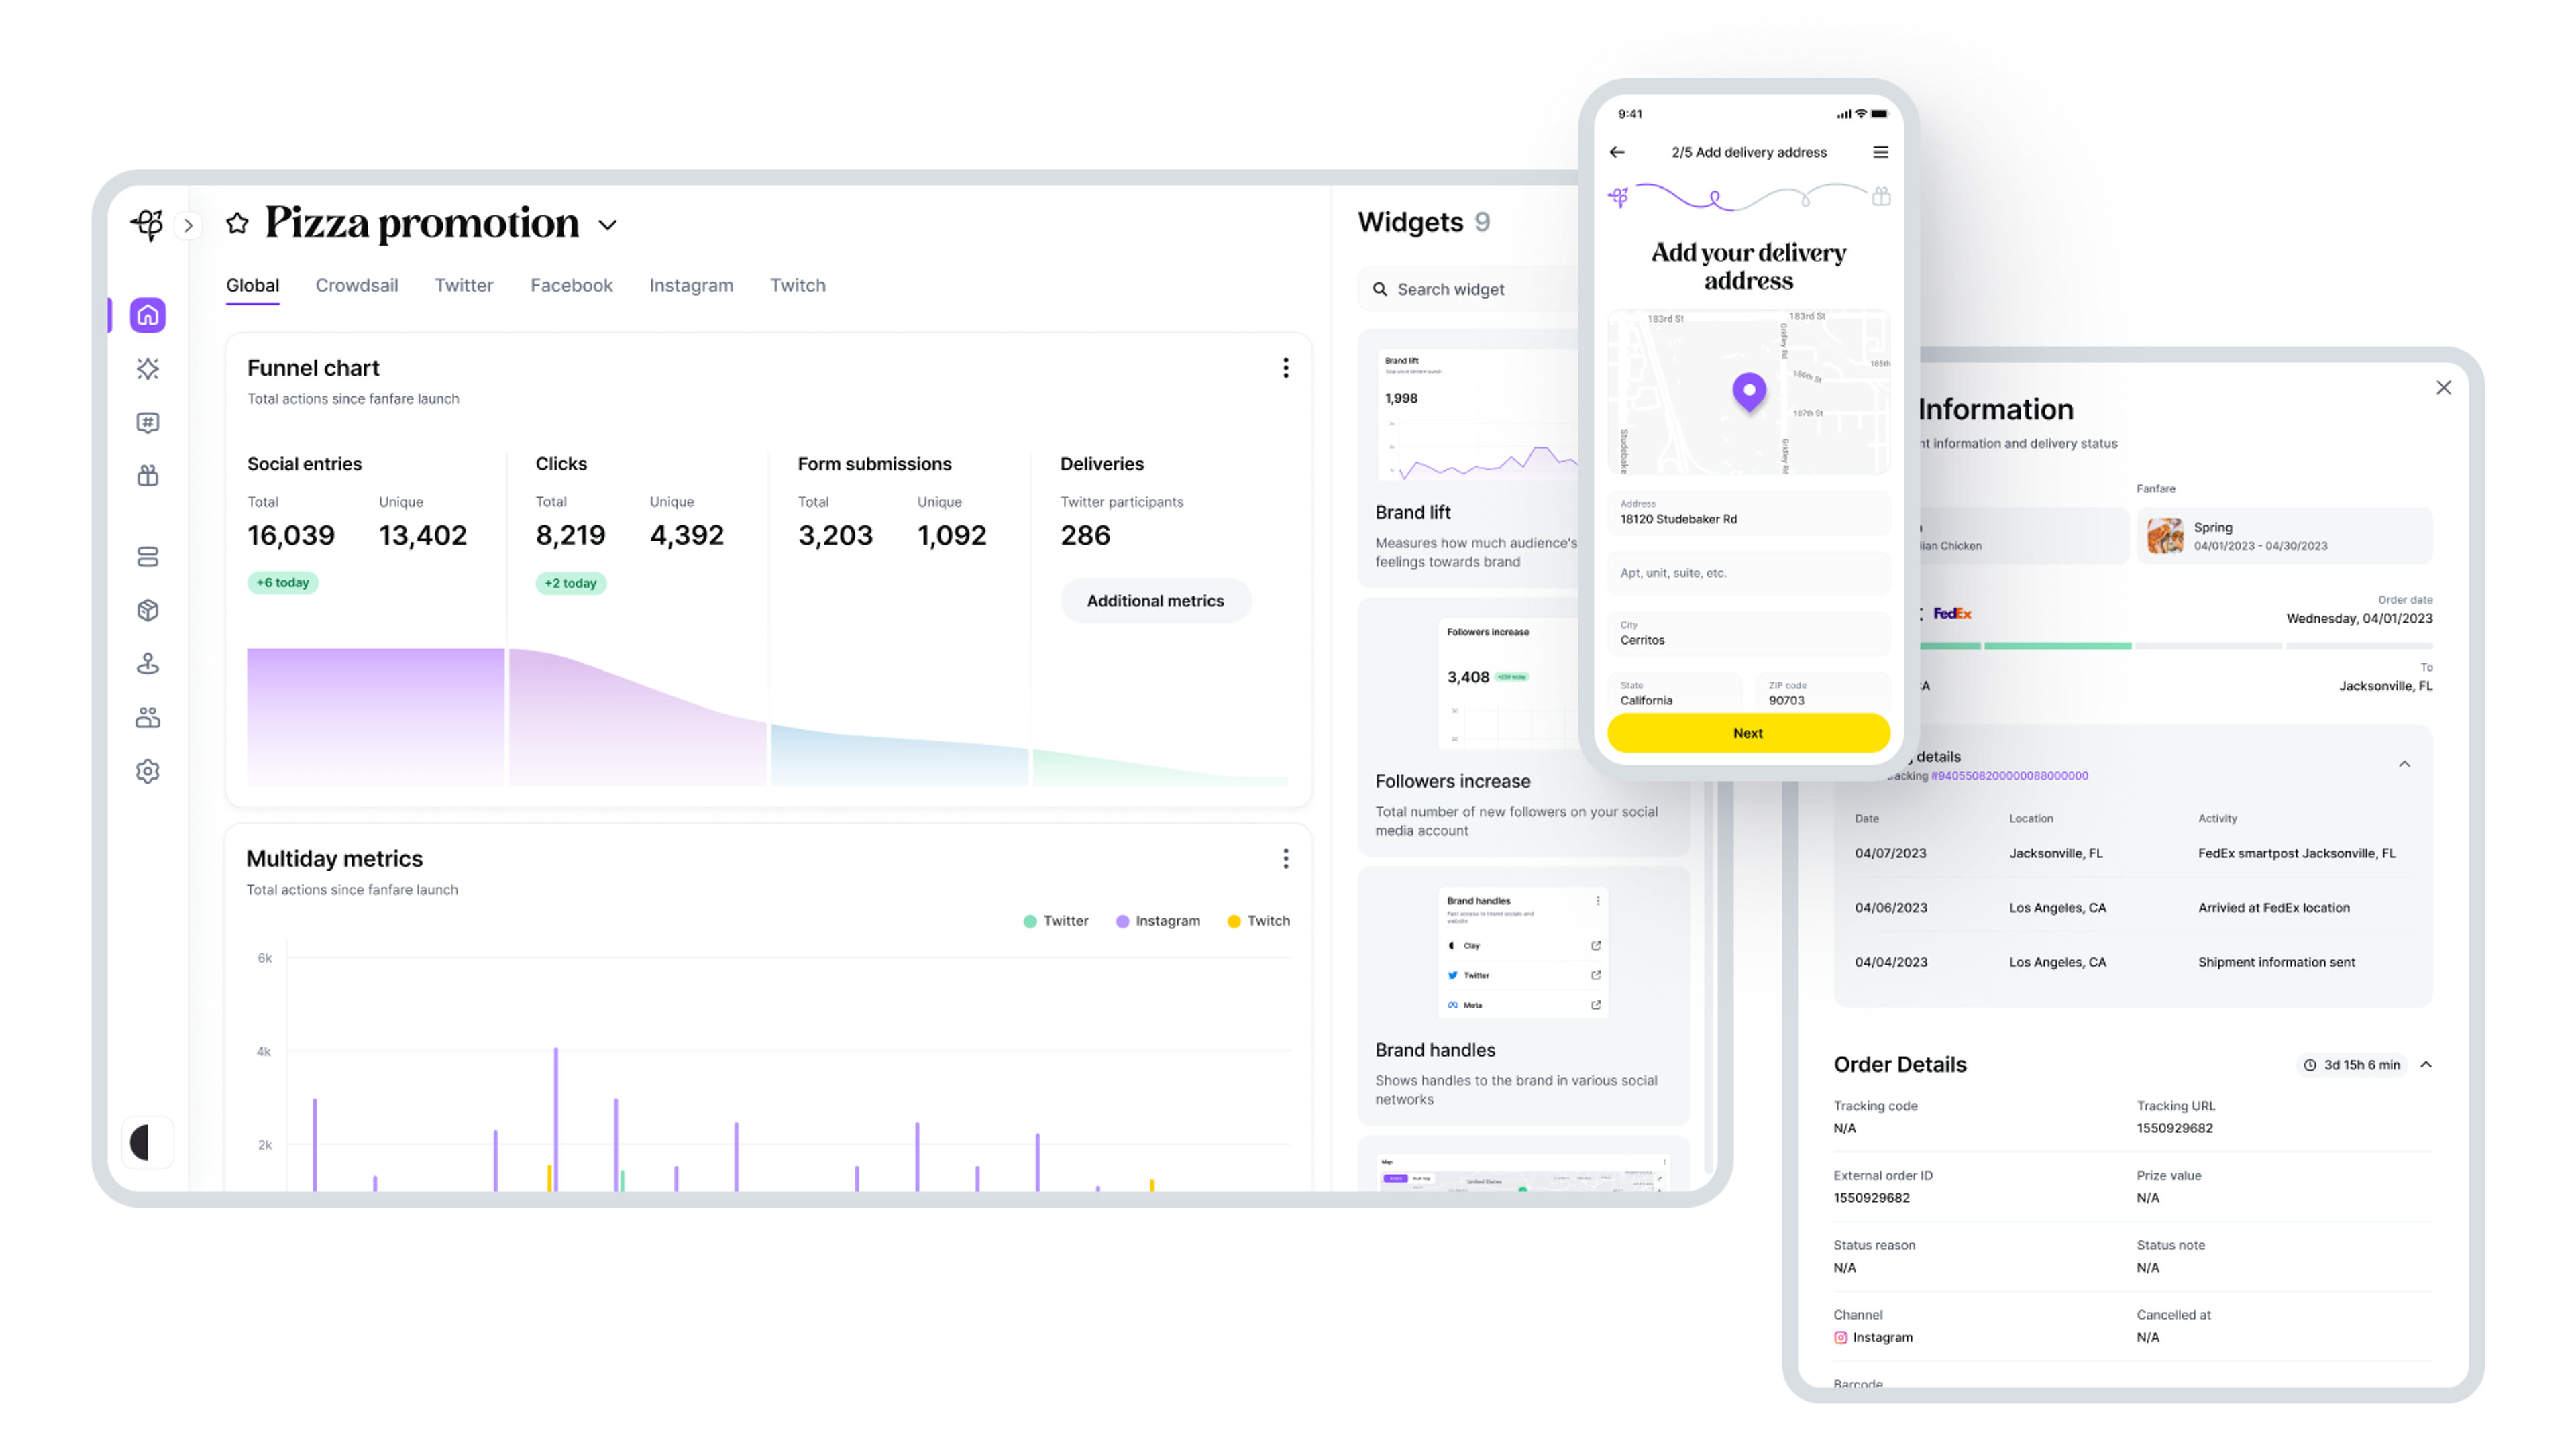Open the map pin location sidebar icon
Image resolution: width=2576 pixels, height=1449 pixels.
coord(148,664)
